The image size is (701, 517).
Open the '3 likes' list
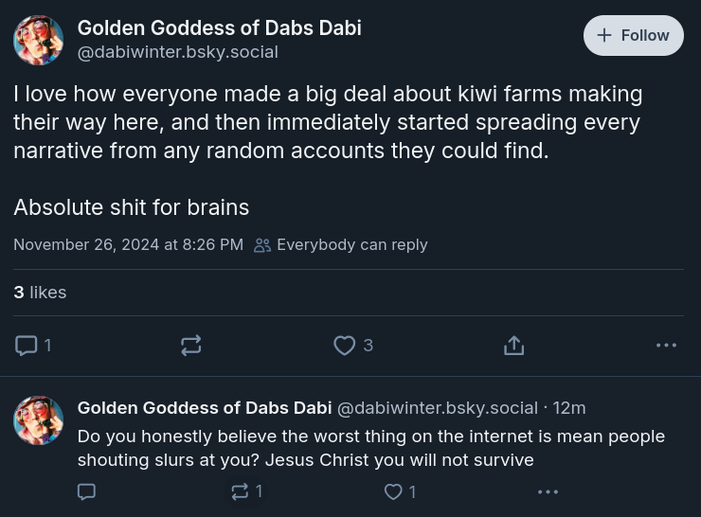pyautogui.click(x=40, y=293)
